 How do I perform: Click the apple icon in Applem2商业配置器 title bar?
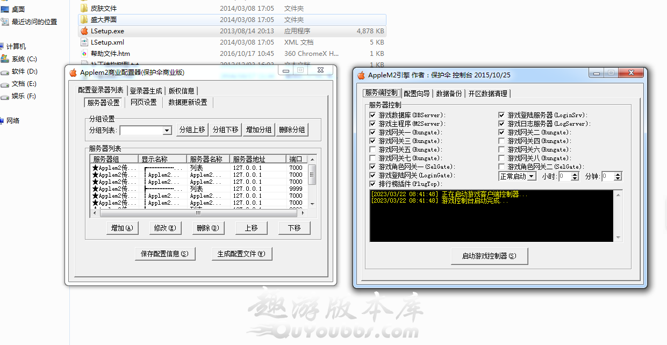pyautogui.click(x=73, y=73)
